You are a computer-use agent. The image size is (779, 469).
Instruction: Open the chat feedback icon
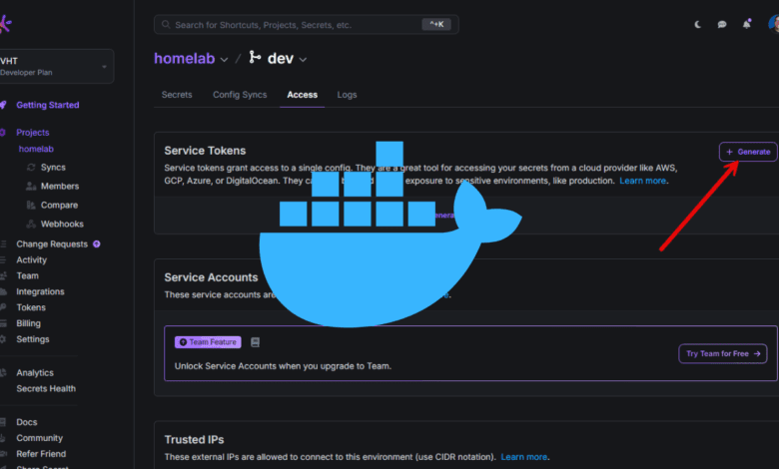722,24
